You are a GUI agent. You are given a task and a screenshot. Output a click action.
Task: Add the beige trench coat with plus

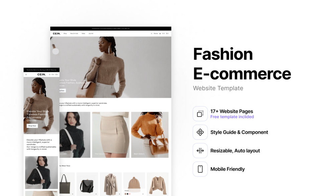pyautogui.click(x=119, y=194)
